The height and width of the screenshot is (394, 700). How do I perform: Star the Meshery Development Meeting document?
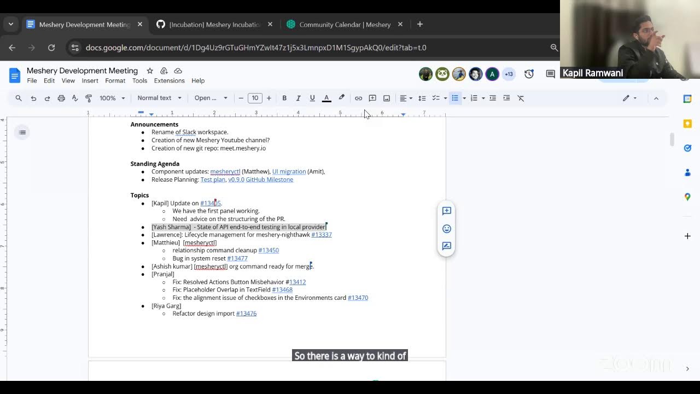tap(150, 71)
